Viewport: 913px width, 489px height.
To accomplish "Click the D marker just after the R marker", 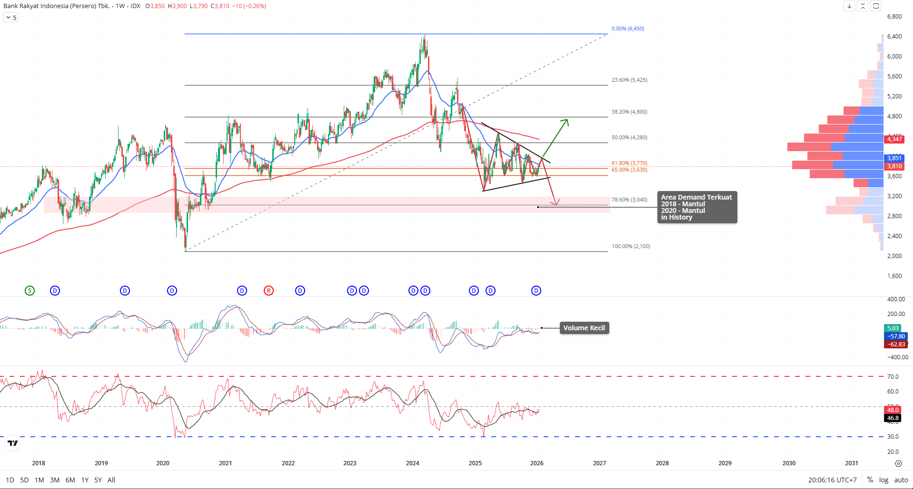I will click(300, 290).
